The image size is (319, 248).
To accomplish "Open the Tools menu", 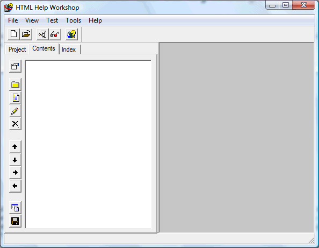I will click(73, 20).
